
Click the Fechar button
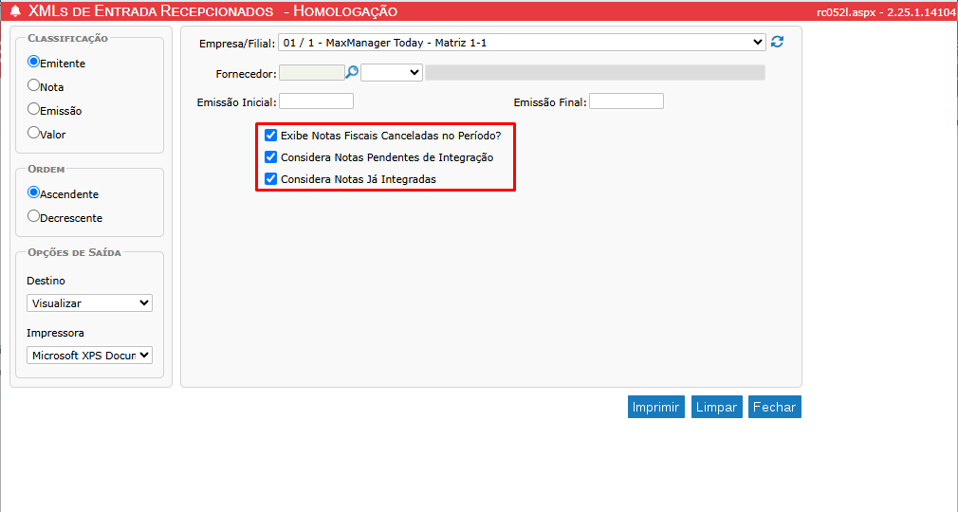coord(774,407)
